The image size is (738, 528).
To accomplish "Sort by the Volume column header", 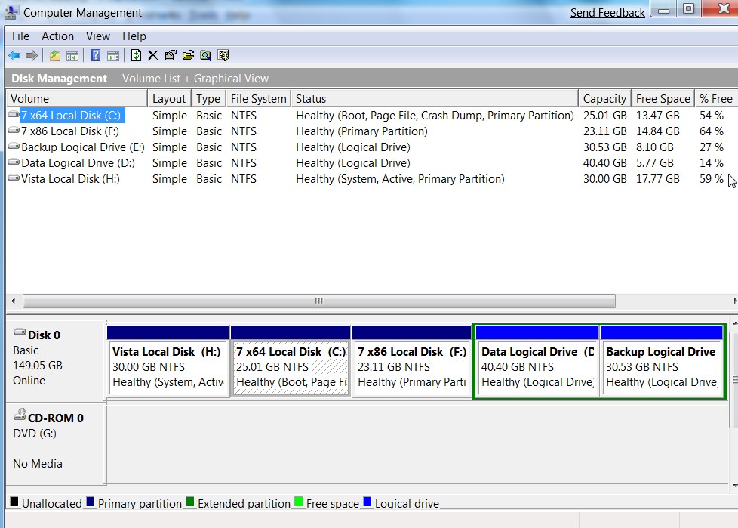I will [x=77, y=98].
